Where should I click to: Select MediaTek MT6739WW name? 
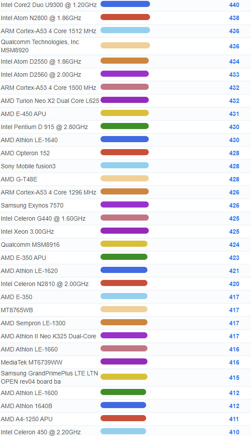point(32,362)
